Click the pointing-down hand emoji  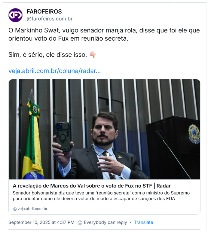(93, 55)
